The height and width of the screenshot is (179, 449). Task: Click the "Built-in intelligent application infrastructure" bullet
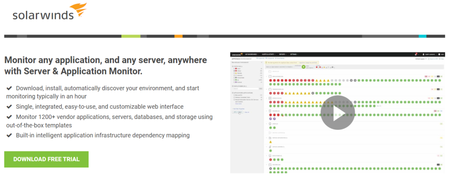pos(103,135)
